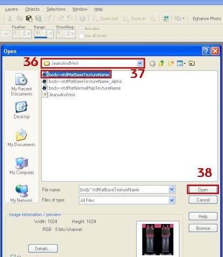Click the Zoom in toolbar button
Image resolution: width=223 pixels, height=257 pixels.
pyautogui.click(x=134, y=18)
